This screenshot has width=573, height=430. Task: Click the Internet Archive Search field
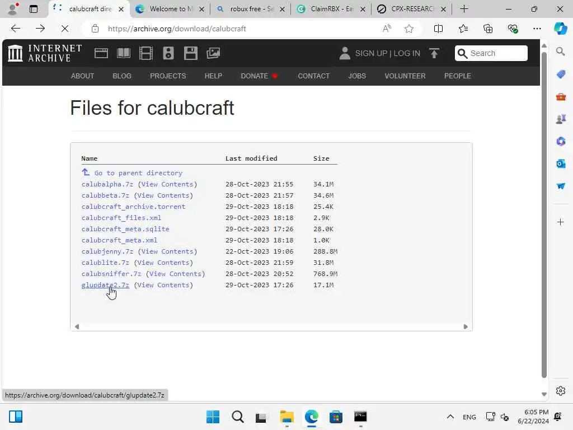491,53
